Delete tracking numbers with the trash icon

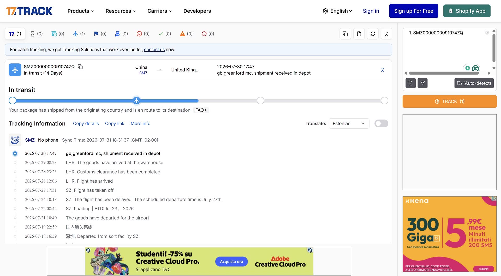pyautogui.click(x=411, y=83)
